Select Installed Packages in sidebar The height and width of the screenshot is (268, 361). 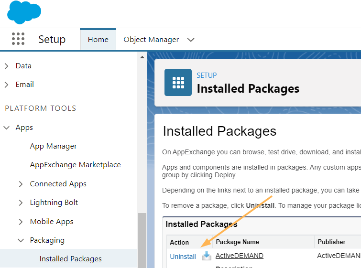[x=70, y=259]
